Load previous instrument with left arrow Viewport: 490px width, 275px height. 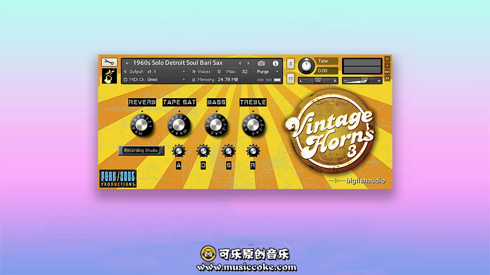[240, 63]
